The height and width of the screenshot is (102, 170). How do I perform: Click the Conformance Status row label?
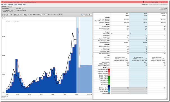(104, 43)
